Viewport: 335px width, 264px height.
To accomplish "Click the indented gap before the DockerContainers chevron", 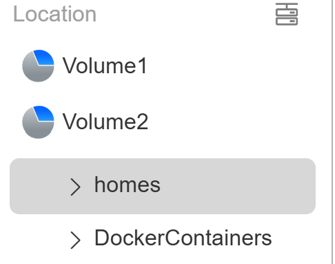I will (39, 240).
